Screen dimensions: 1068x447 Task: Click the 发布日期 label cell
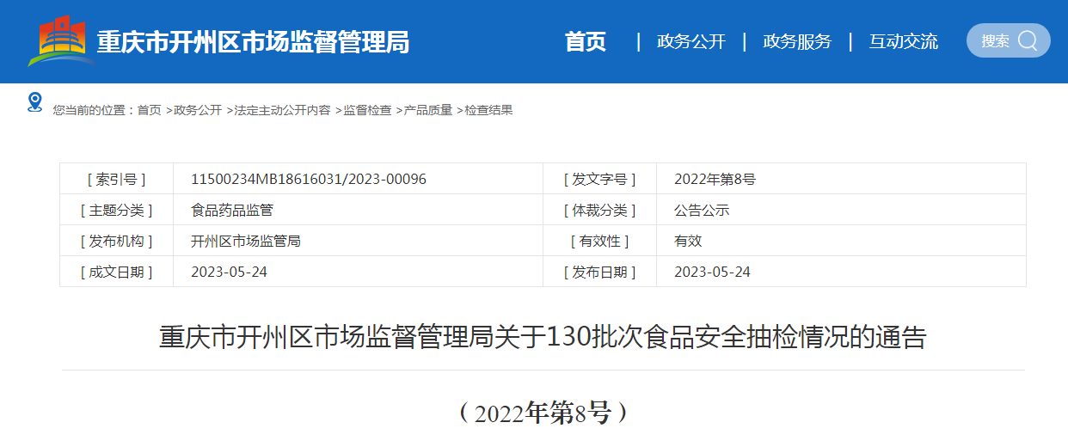[x=600, y=272]
